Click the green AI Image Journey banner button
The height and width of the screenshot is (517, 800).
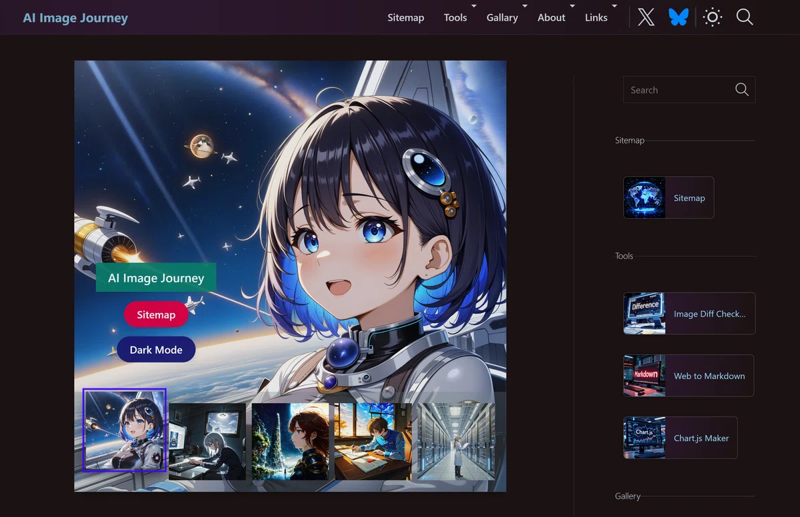pyautogui.click(x=156, y=278)
